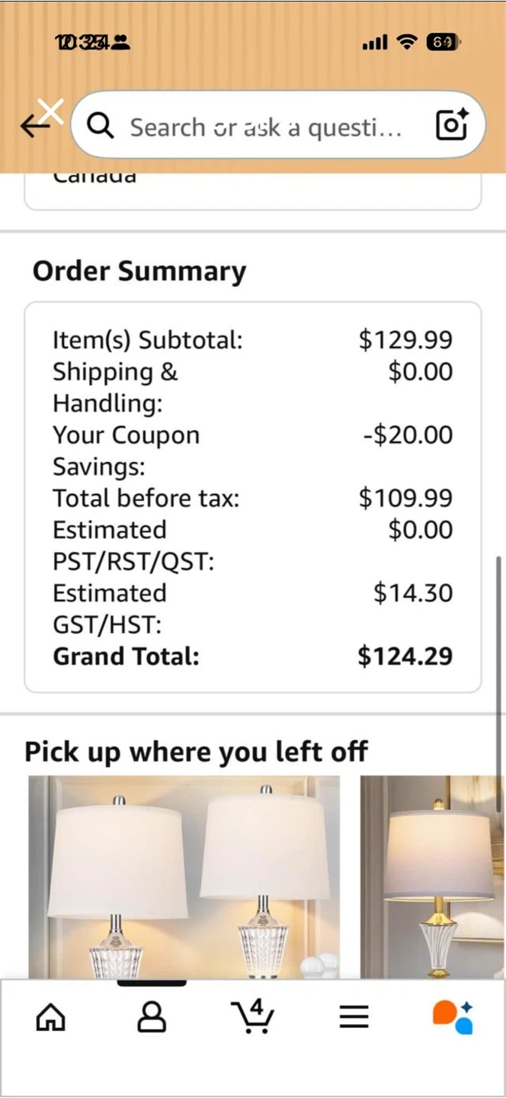Tap the Grand Total amount $124.29

pos(405,657)
